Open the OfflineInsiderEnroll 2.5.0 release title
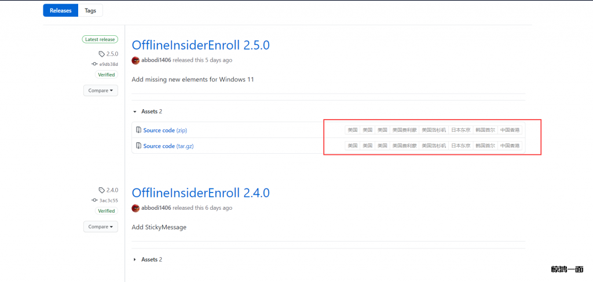Image resolution: width=593 pixels, height=282 pixels. [200, 45]
